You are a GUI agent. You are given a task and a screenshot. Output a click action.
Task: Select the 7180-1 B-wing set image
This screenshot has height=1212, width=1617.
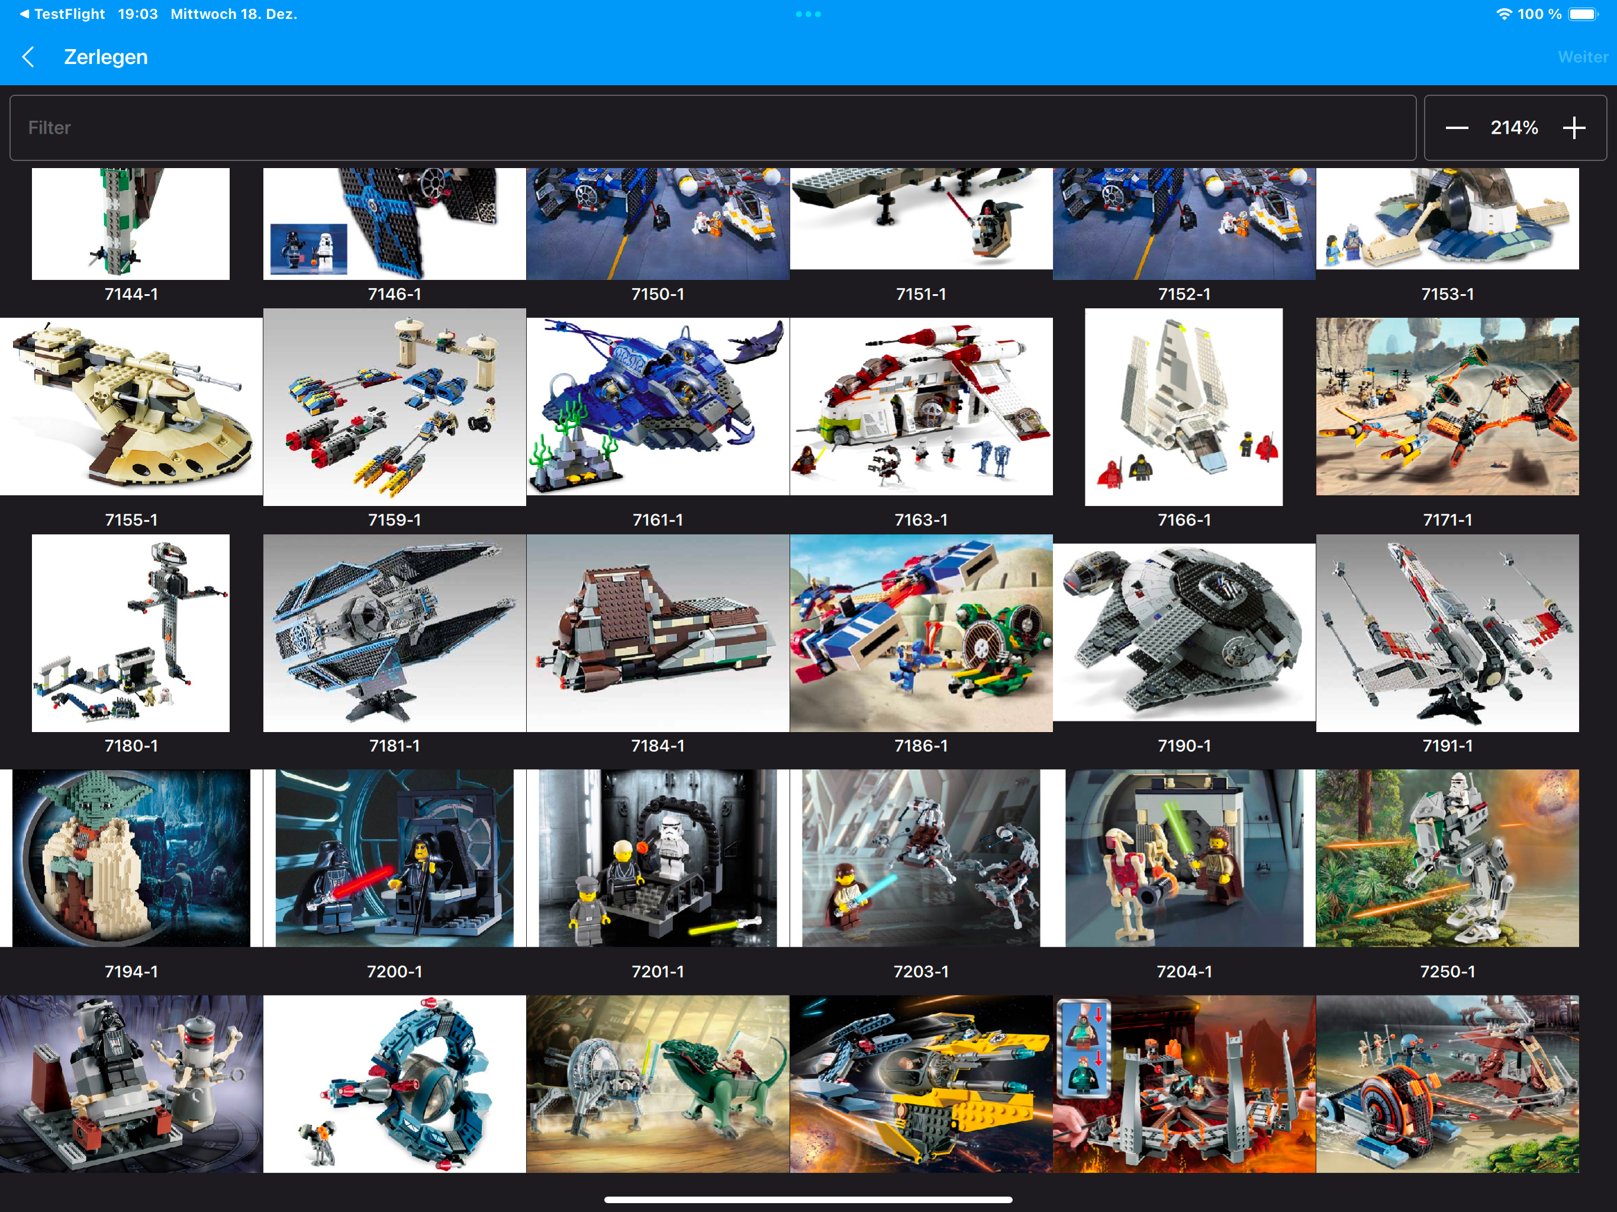tap(131, 633)
